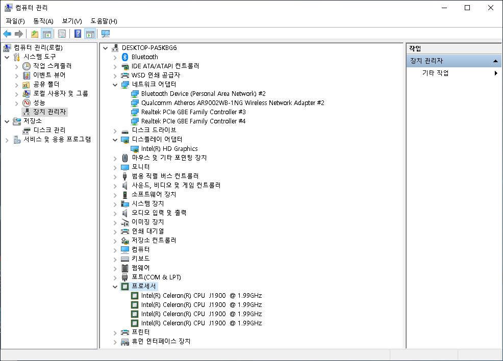
Task: Scan for hardware changes using the toolbar icon
Action: tap(106, 34)
